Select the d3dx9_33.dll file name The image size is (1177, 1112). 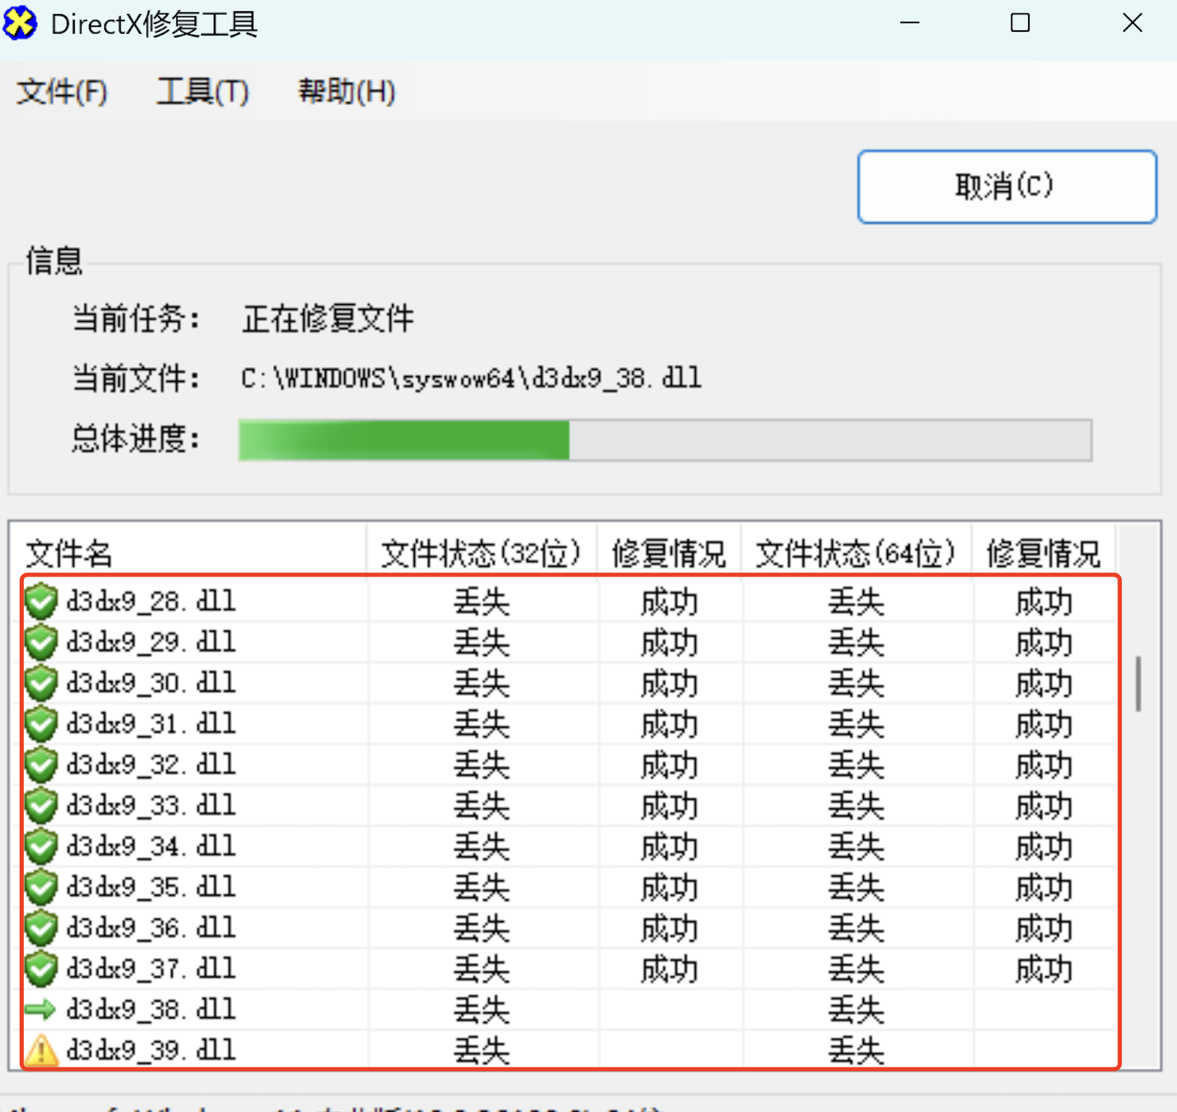(151, 806)
